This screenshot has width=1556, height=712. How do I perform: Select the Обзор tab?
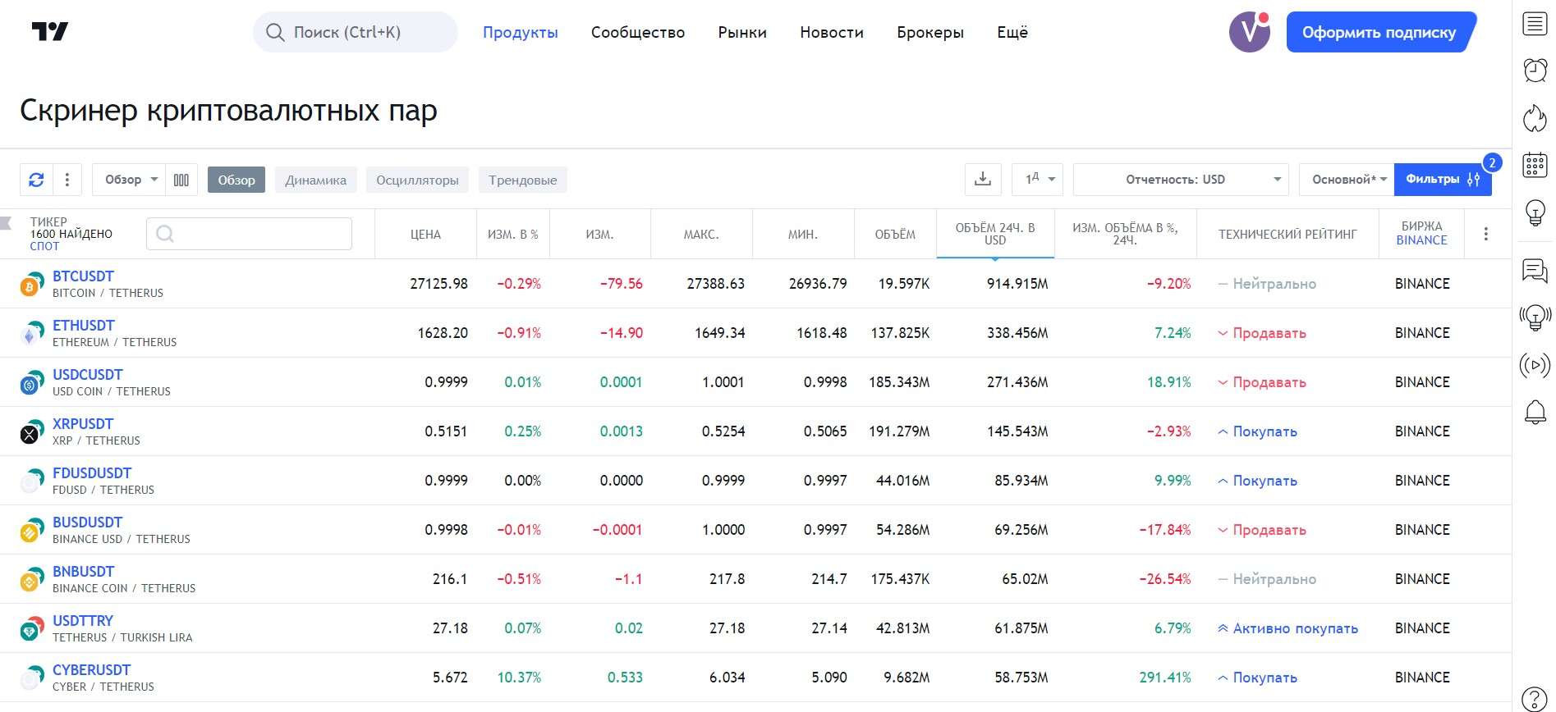236,180
